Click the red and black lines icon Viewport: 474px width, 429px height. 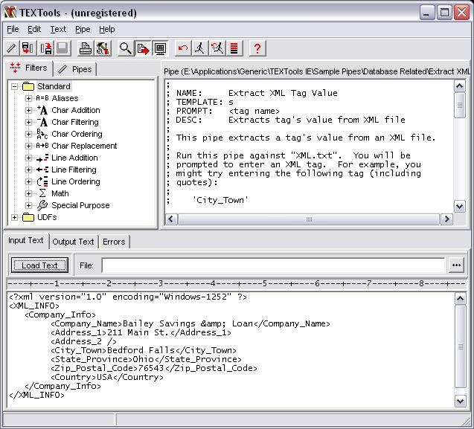(234, 48)
